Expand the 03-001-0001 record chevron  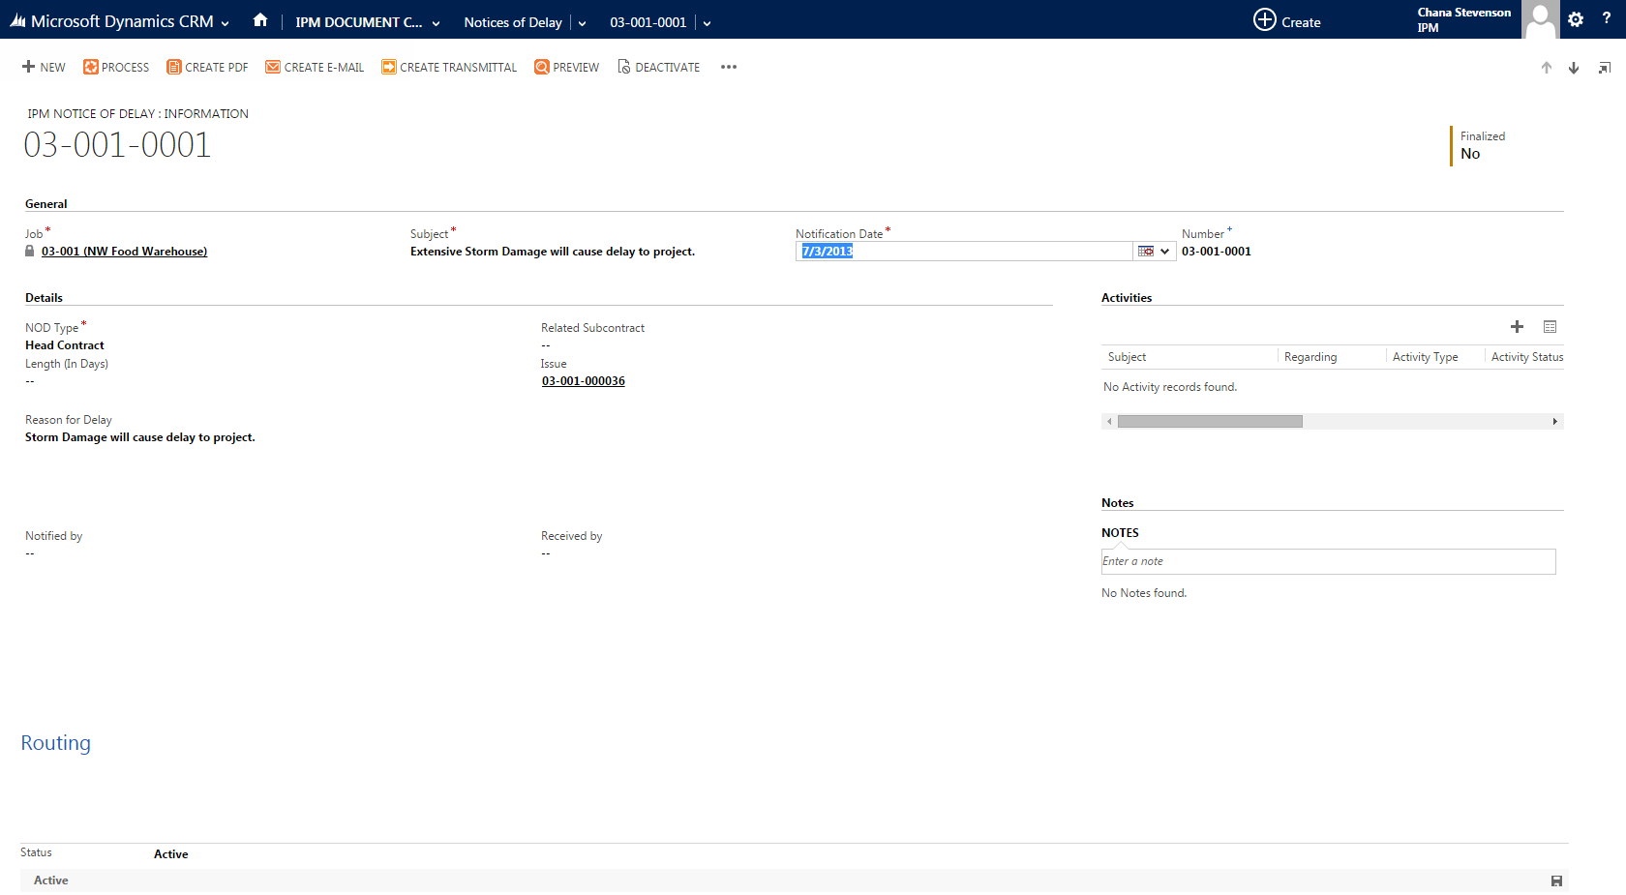[x=707, y=21]
